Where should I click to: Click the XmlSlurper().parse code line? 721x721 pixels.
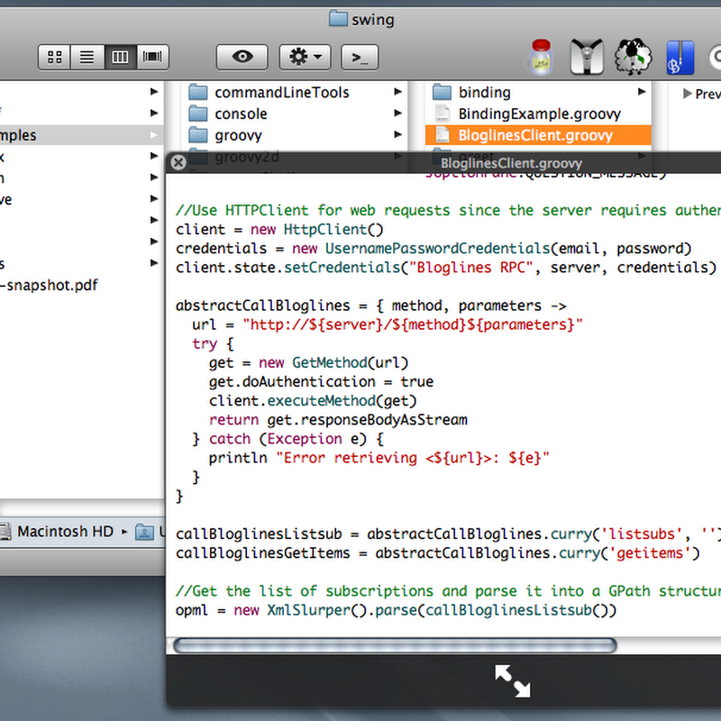coord(396,610)
